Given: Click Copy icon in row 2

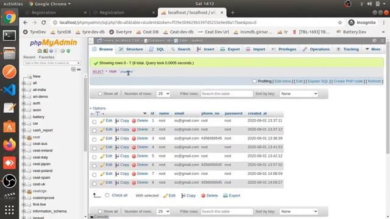Looking at the screenshot, I should (x=117, y=130).
